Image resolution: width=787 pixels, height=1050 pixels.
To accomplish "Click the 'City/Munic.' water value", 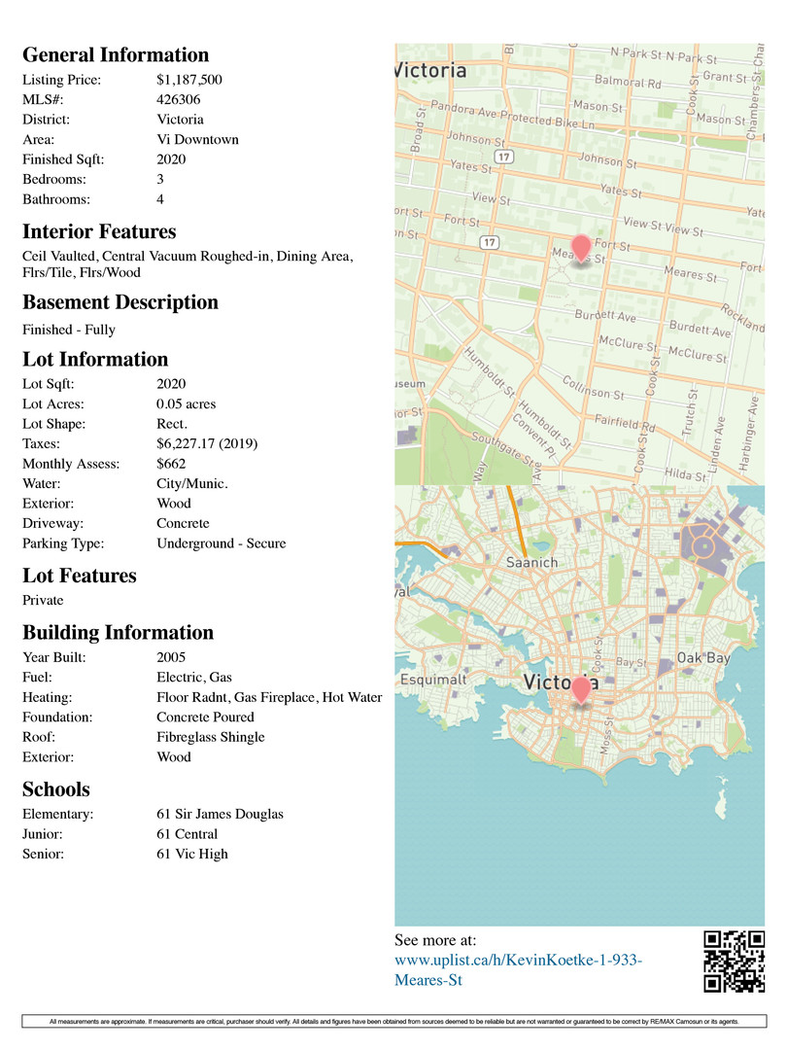I will click(192, 483).
